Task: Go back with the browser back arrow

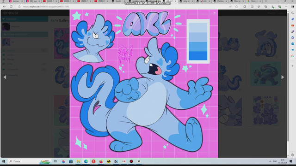Action: click(4, 6)
